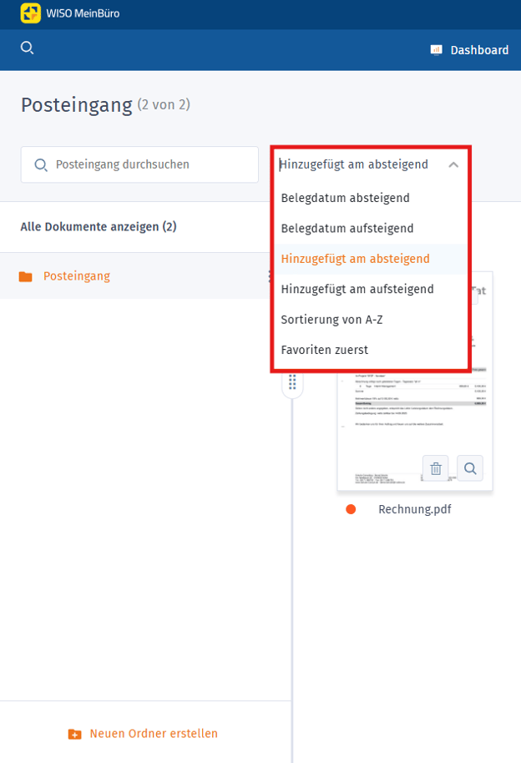Screen dimensions: 521x763
Task: Delete document using trash icon on thumbnail
Action: (x=436, y=468)
